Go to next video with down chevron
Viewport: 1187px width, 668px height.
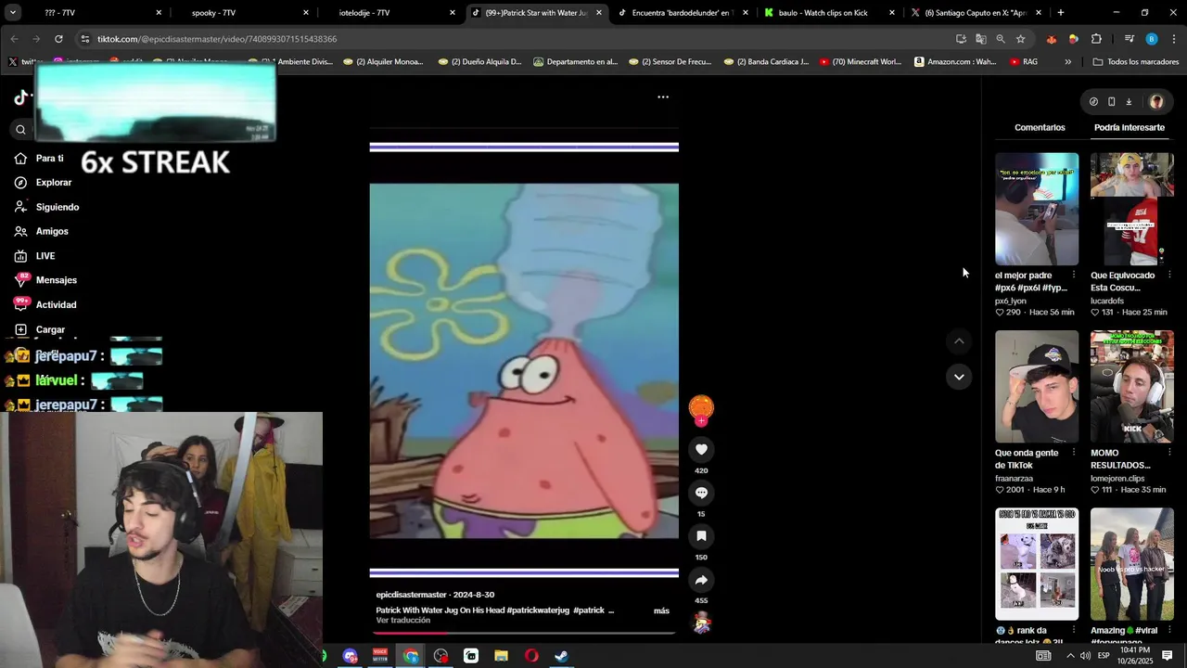tap(959, 376)
